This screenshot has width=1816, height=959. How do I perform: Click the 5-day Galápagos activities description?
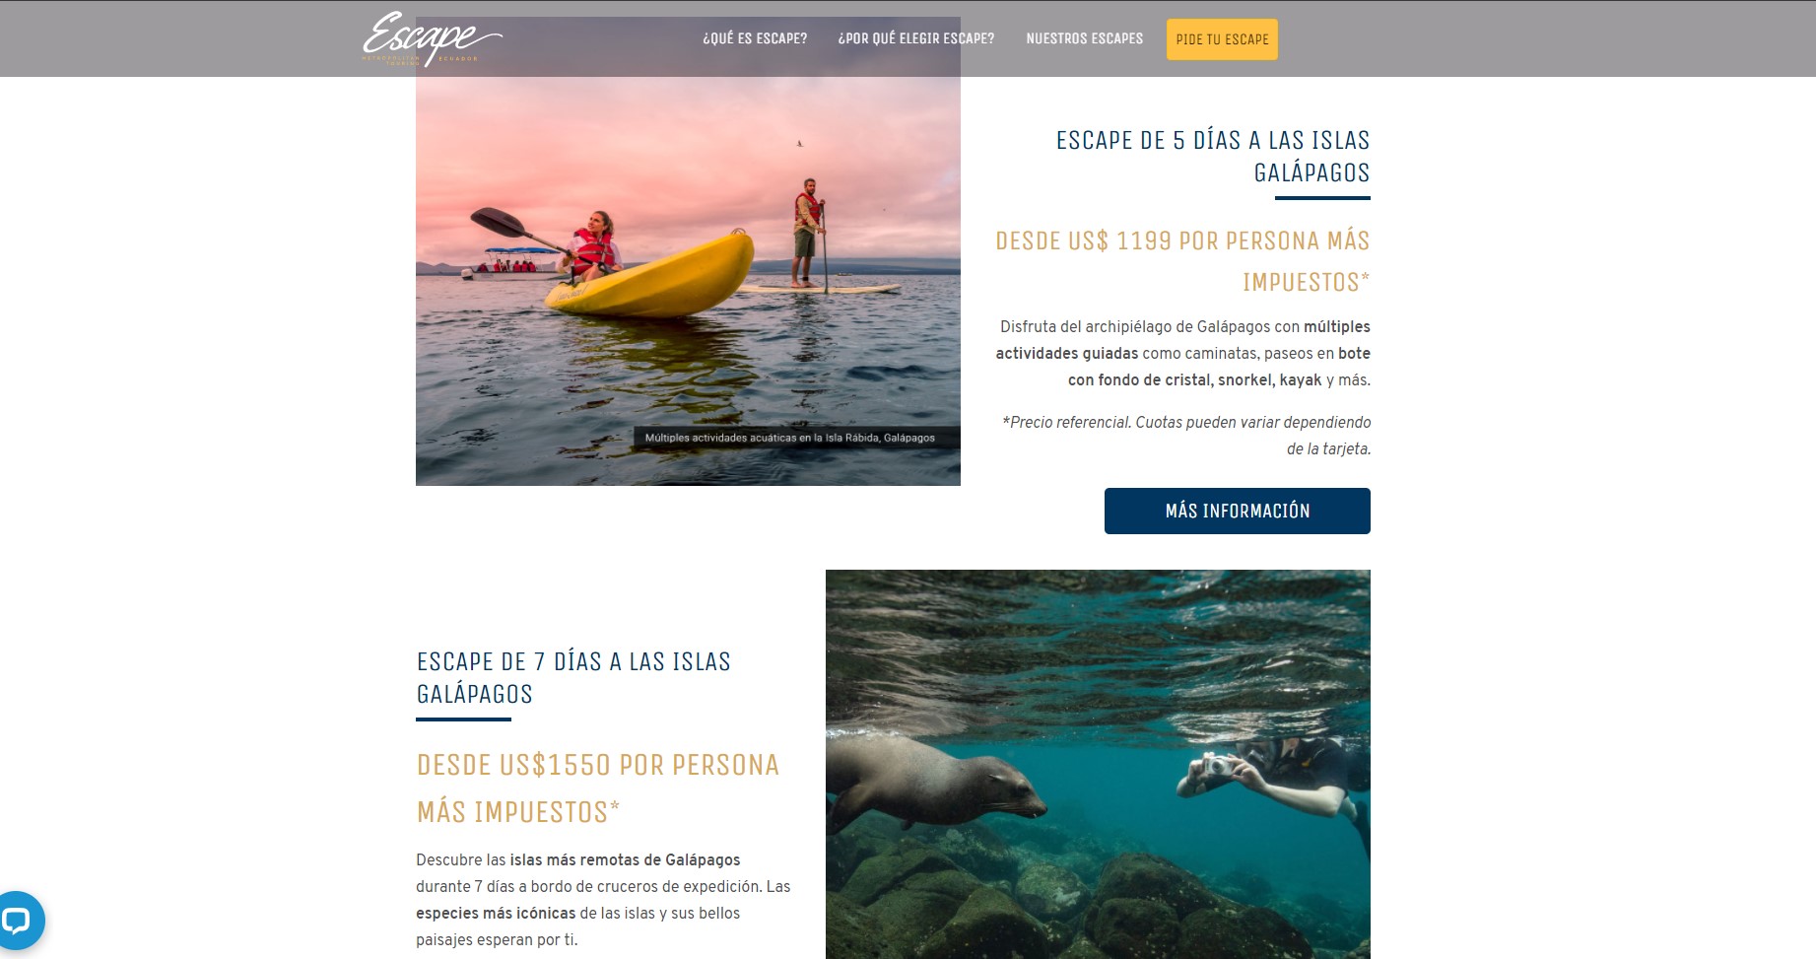click(x=1182, y=353)
